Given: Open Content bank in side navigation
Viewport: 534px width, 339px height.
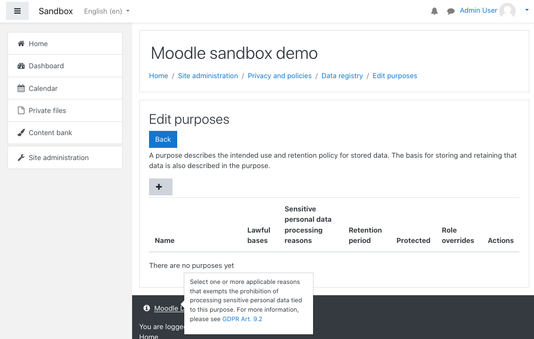Looking at the screenshot, I should pos(65,133).
